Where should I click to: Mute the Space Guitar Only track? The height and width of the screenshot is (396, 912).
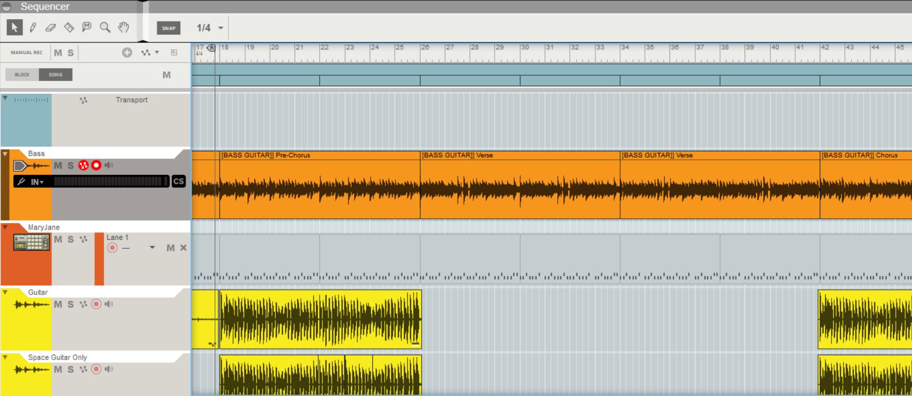(x=58, y=369)
